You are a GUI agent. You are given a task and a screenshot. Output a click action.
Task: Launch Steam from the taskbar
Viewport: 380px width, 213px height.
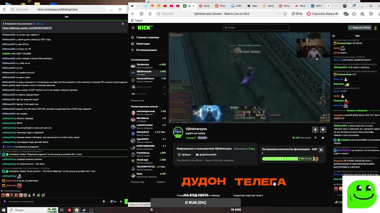click(84, 210)
